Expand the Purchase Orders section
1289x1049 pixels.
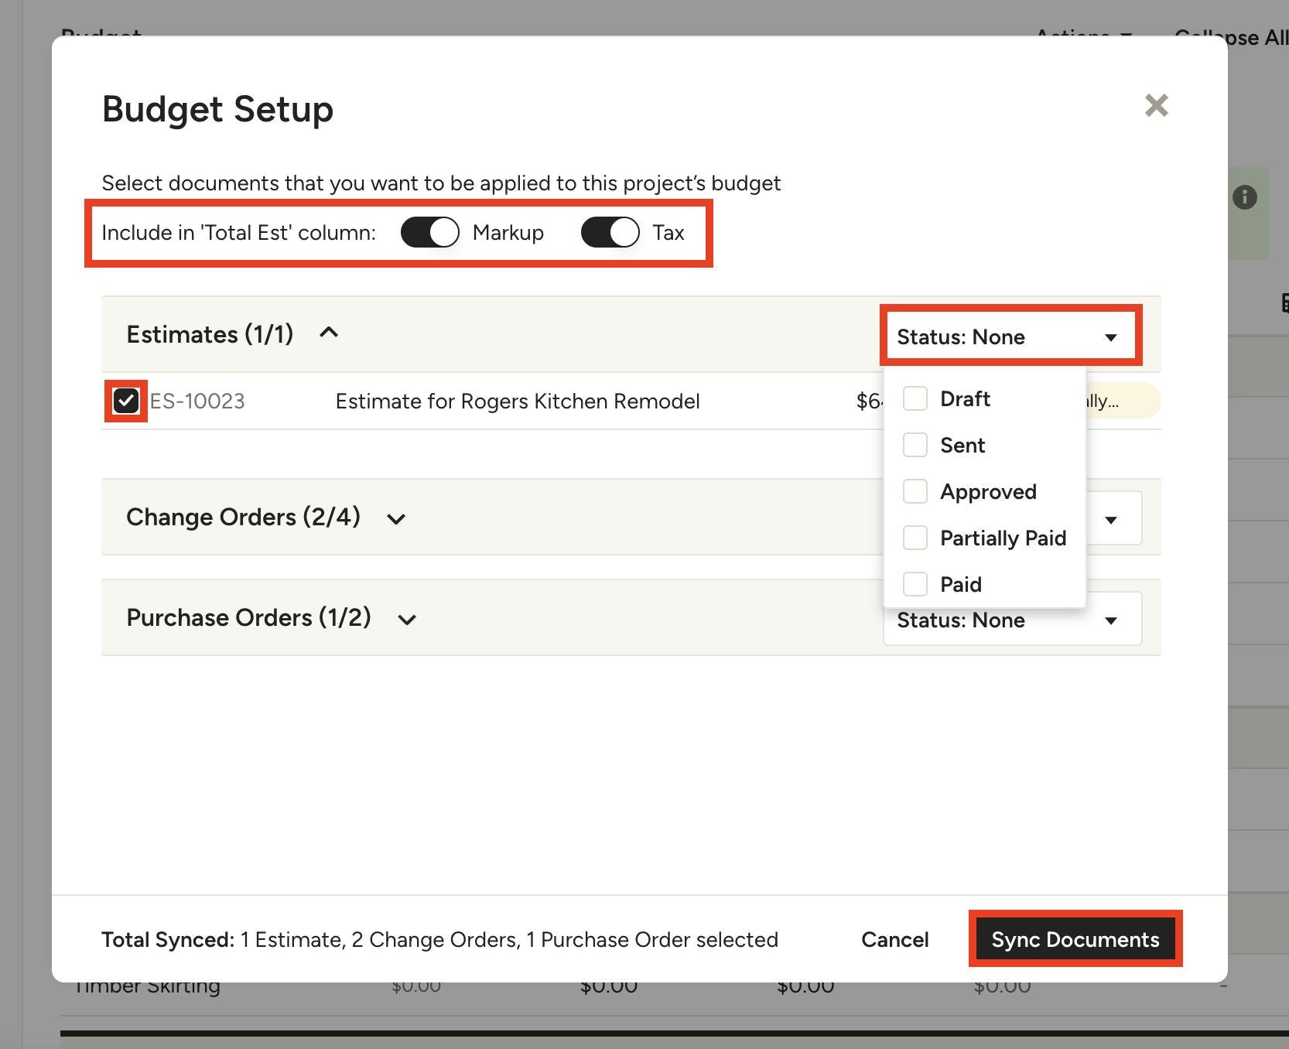(407, 620)
